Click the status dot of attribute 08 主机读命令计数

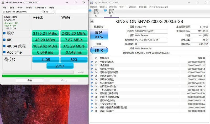[x=92, y=86]
